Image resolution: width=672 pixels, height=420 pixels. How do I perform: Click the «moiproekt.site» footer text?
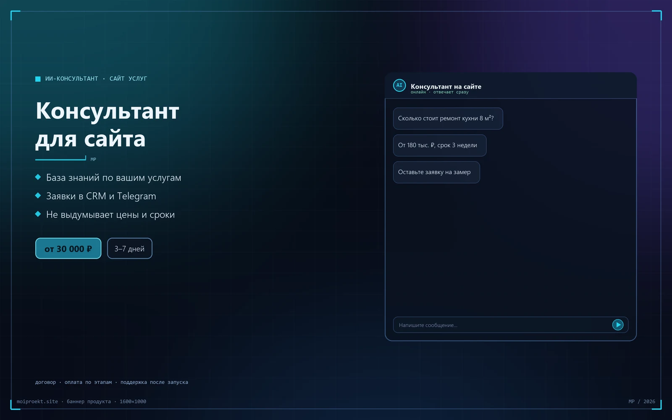pos(37,402)
